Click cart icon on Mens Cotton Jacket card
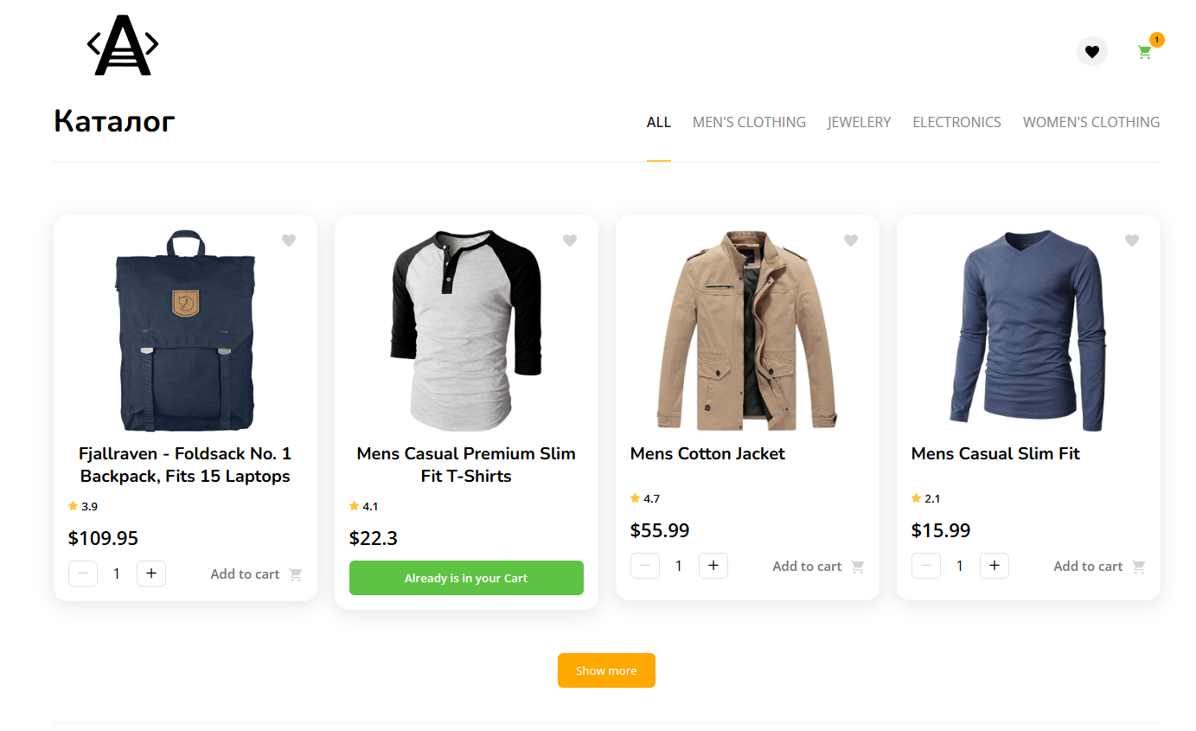Screen dimensions: 1196x731 pos(858,567)
